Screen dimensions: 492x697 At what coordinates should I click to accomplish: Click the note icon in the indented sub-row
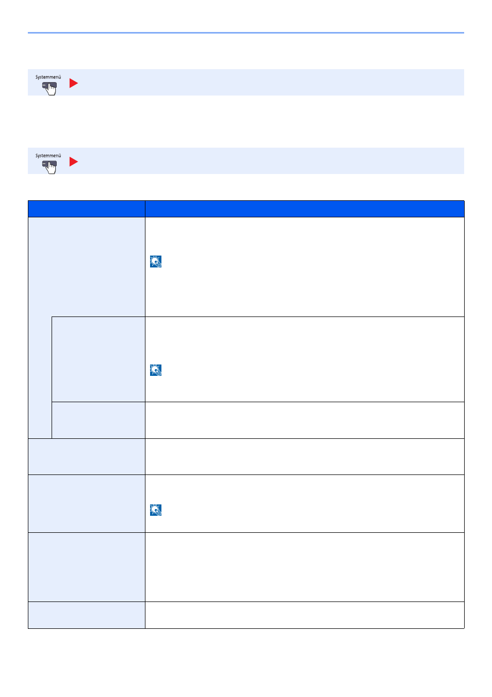point(156,370)
